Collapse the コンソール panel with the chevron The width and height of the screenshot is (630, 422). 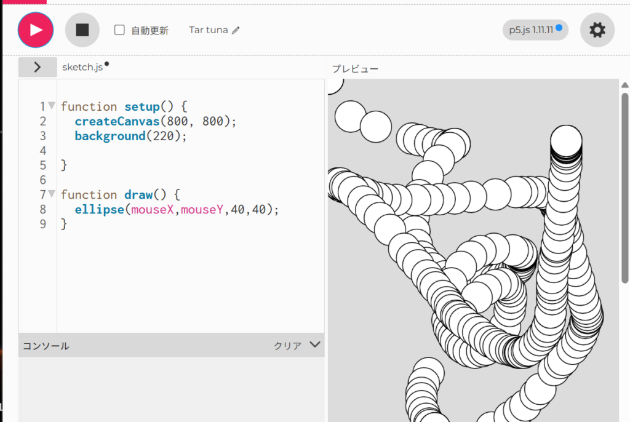[x=315, y=344]
